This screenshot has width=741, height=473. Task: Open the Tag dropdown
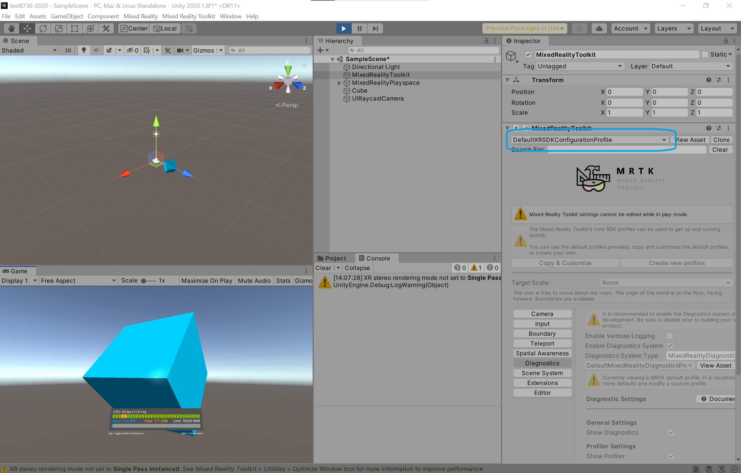[580, 66]
